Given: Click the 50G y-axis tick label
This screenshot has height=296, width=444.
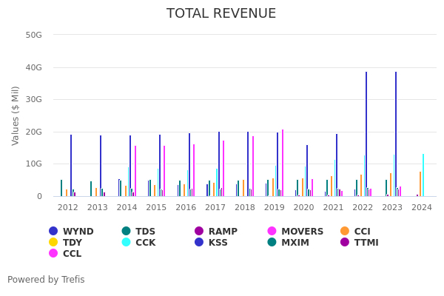Looking at the screenshot, I should (33, 35).
